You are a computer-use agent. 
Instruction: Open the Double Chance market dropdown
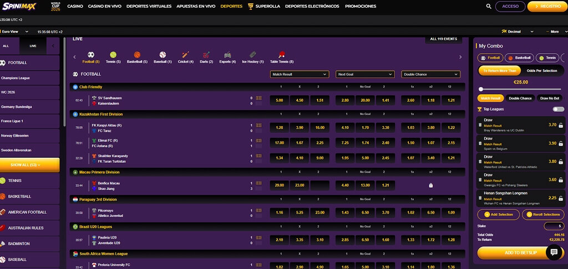[x=430, y=74]
